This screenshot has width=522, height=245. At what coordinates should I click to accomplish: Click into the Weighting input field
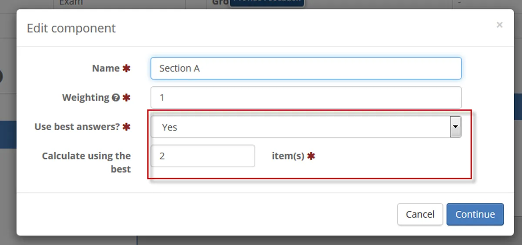(x=306, y=98)
